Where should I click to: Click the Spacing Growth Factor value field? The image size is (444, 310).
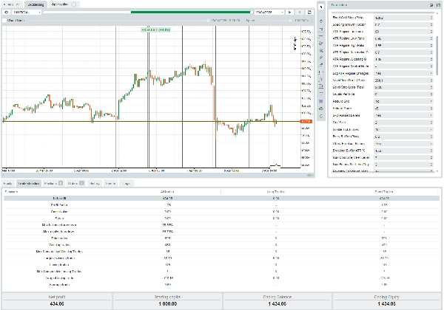[x=402, y=24]
